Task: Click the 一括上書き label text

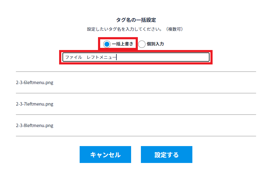Action: pyautogui.click(x=123, y=44)
